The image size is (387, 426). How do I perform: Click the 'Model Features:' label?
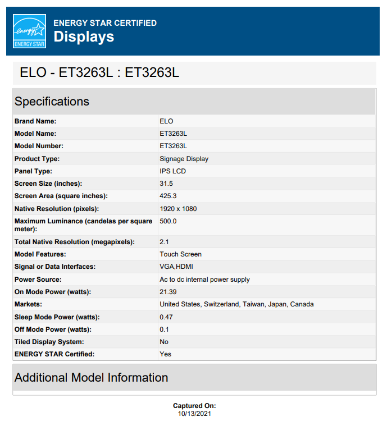point(40,255)
